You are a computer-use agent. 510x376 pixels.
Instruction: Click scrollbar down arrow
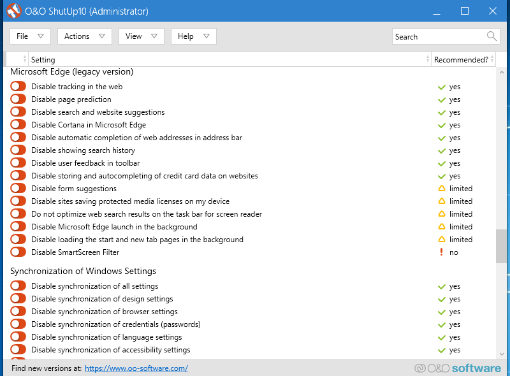tap(501, 354)
